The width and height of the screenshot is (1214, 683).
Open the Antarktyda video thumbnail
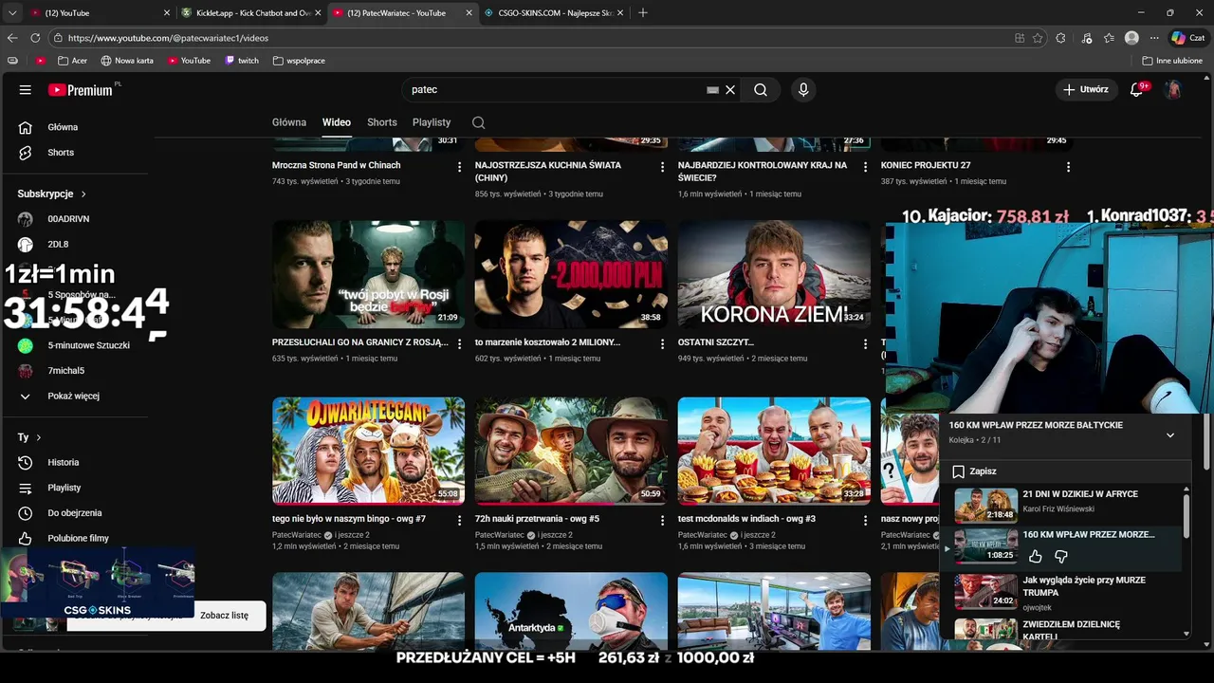click(x=571, y=611)
